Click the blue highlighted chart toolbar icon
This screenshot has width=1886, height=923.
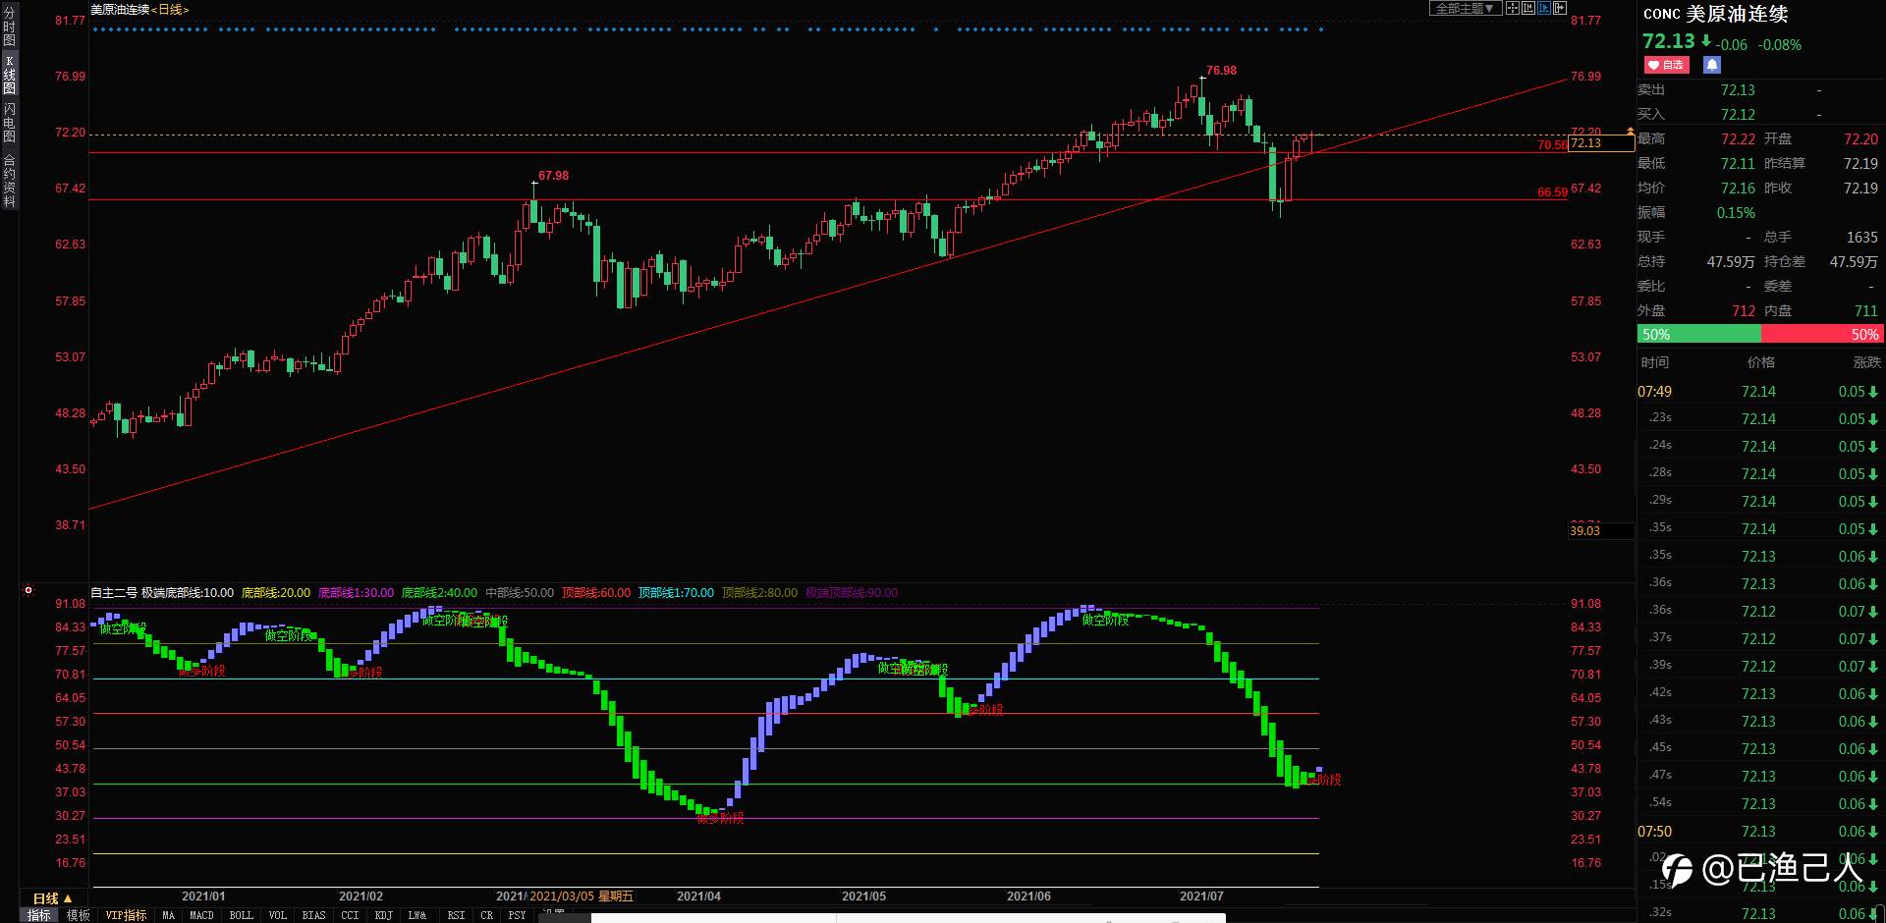[1544, 8]
